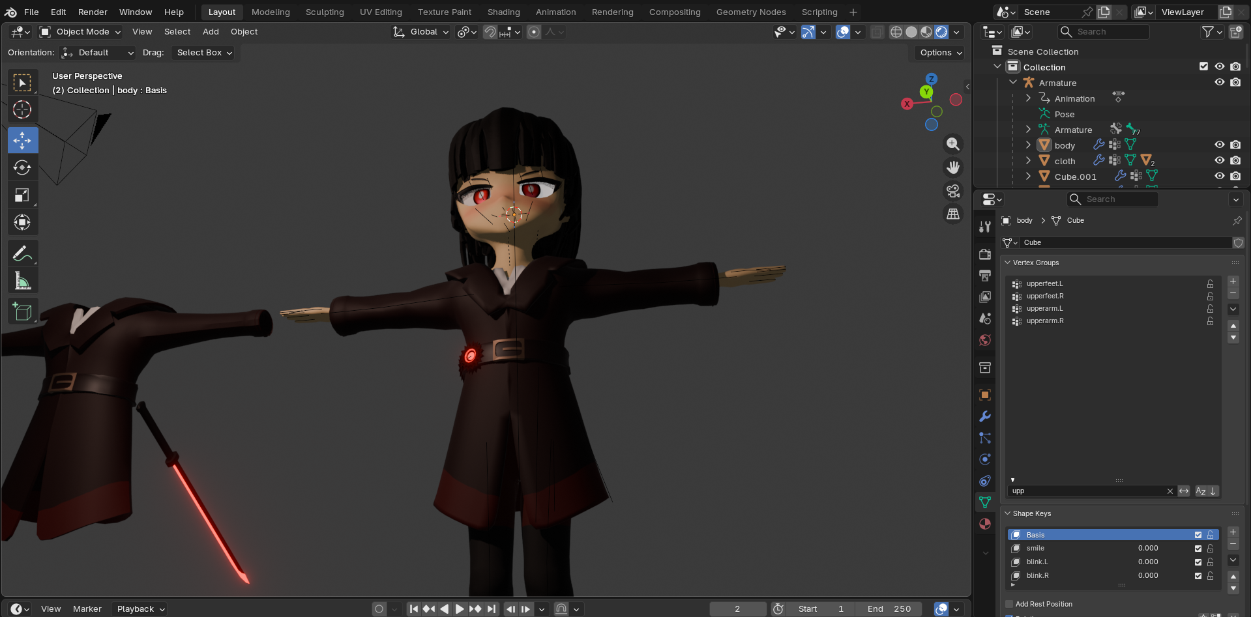Open the Object Mode dropdown
The height and width of the screenshot is (617, 1251).
click(80, 31)
